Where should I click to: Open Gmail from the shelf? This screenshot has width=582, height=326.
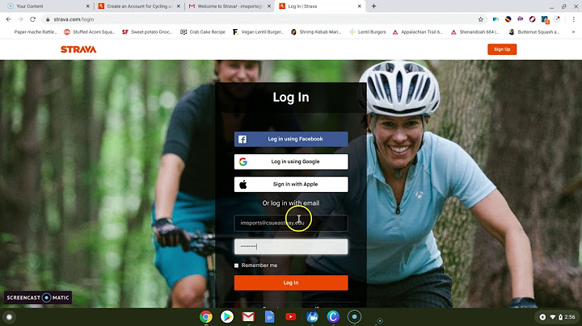tap(248, 317)
